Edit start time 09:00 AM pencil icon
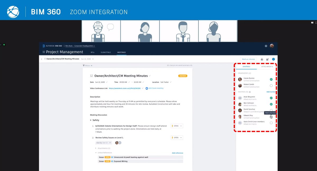 click(129, 82)
